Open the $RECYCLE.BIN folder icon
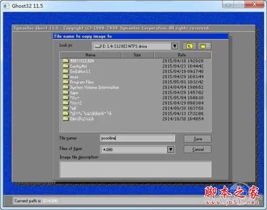267x210 pixels. coord(66,61)
